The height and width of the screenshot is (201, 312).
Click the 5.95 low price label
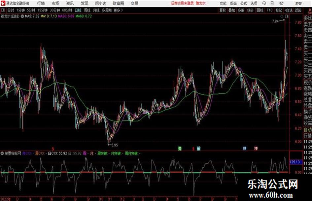pos(115,145)
